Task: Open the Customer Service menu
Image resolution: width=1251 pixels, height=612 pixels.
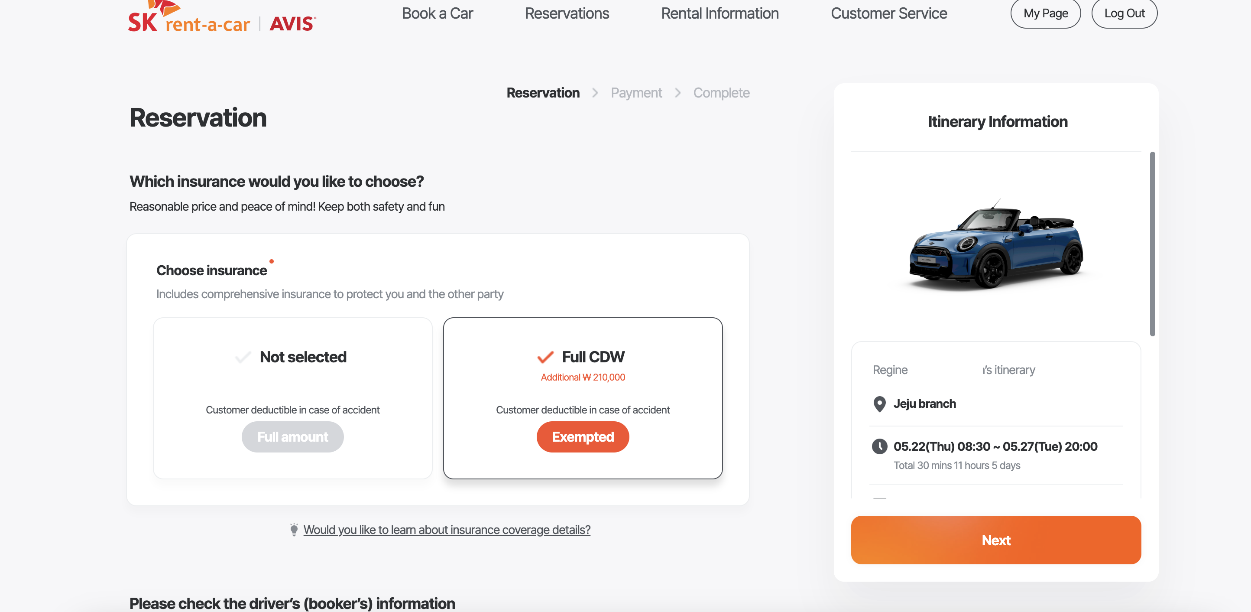Action: click(889, 13)
